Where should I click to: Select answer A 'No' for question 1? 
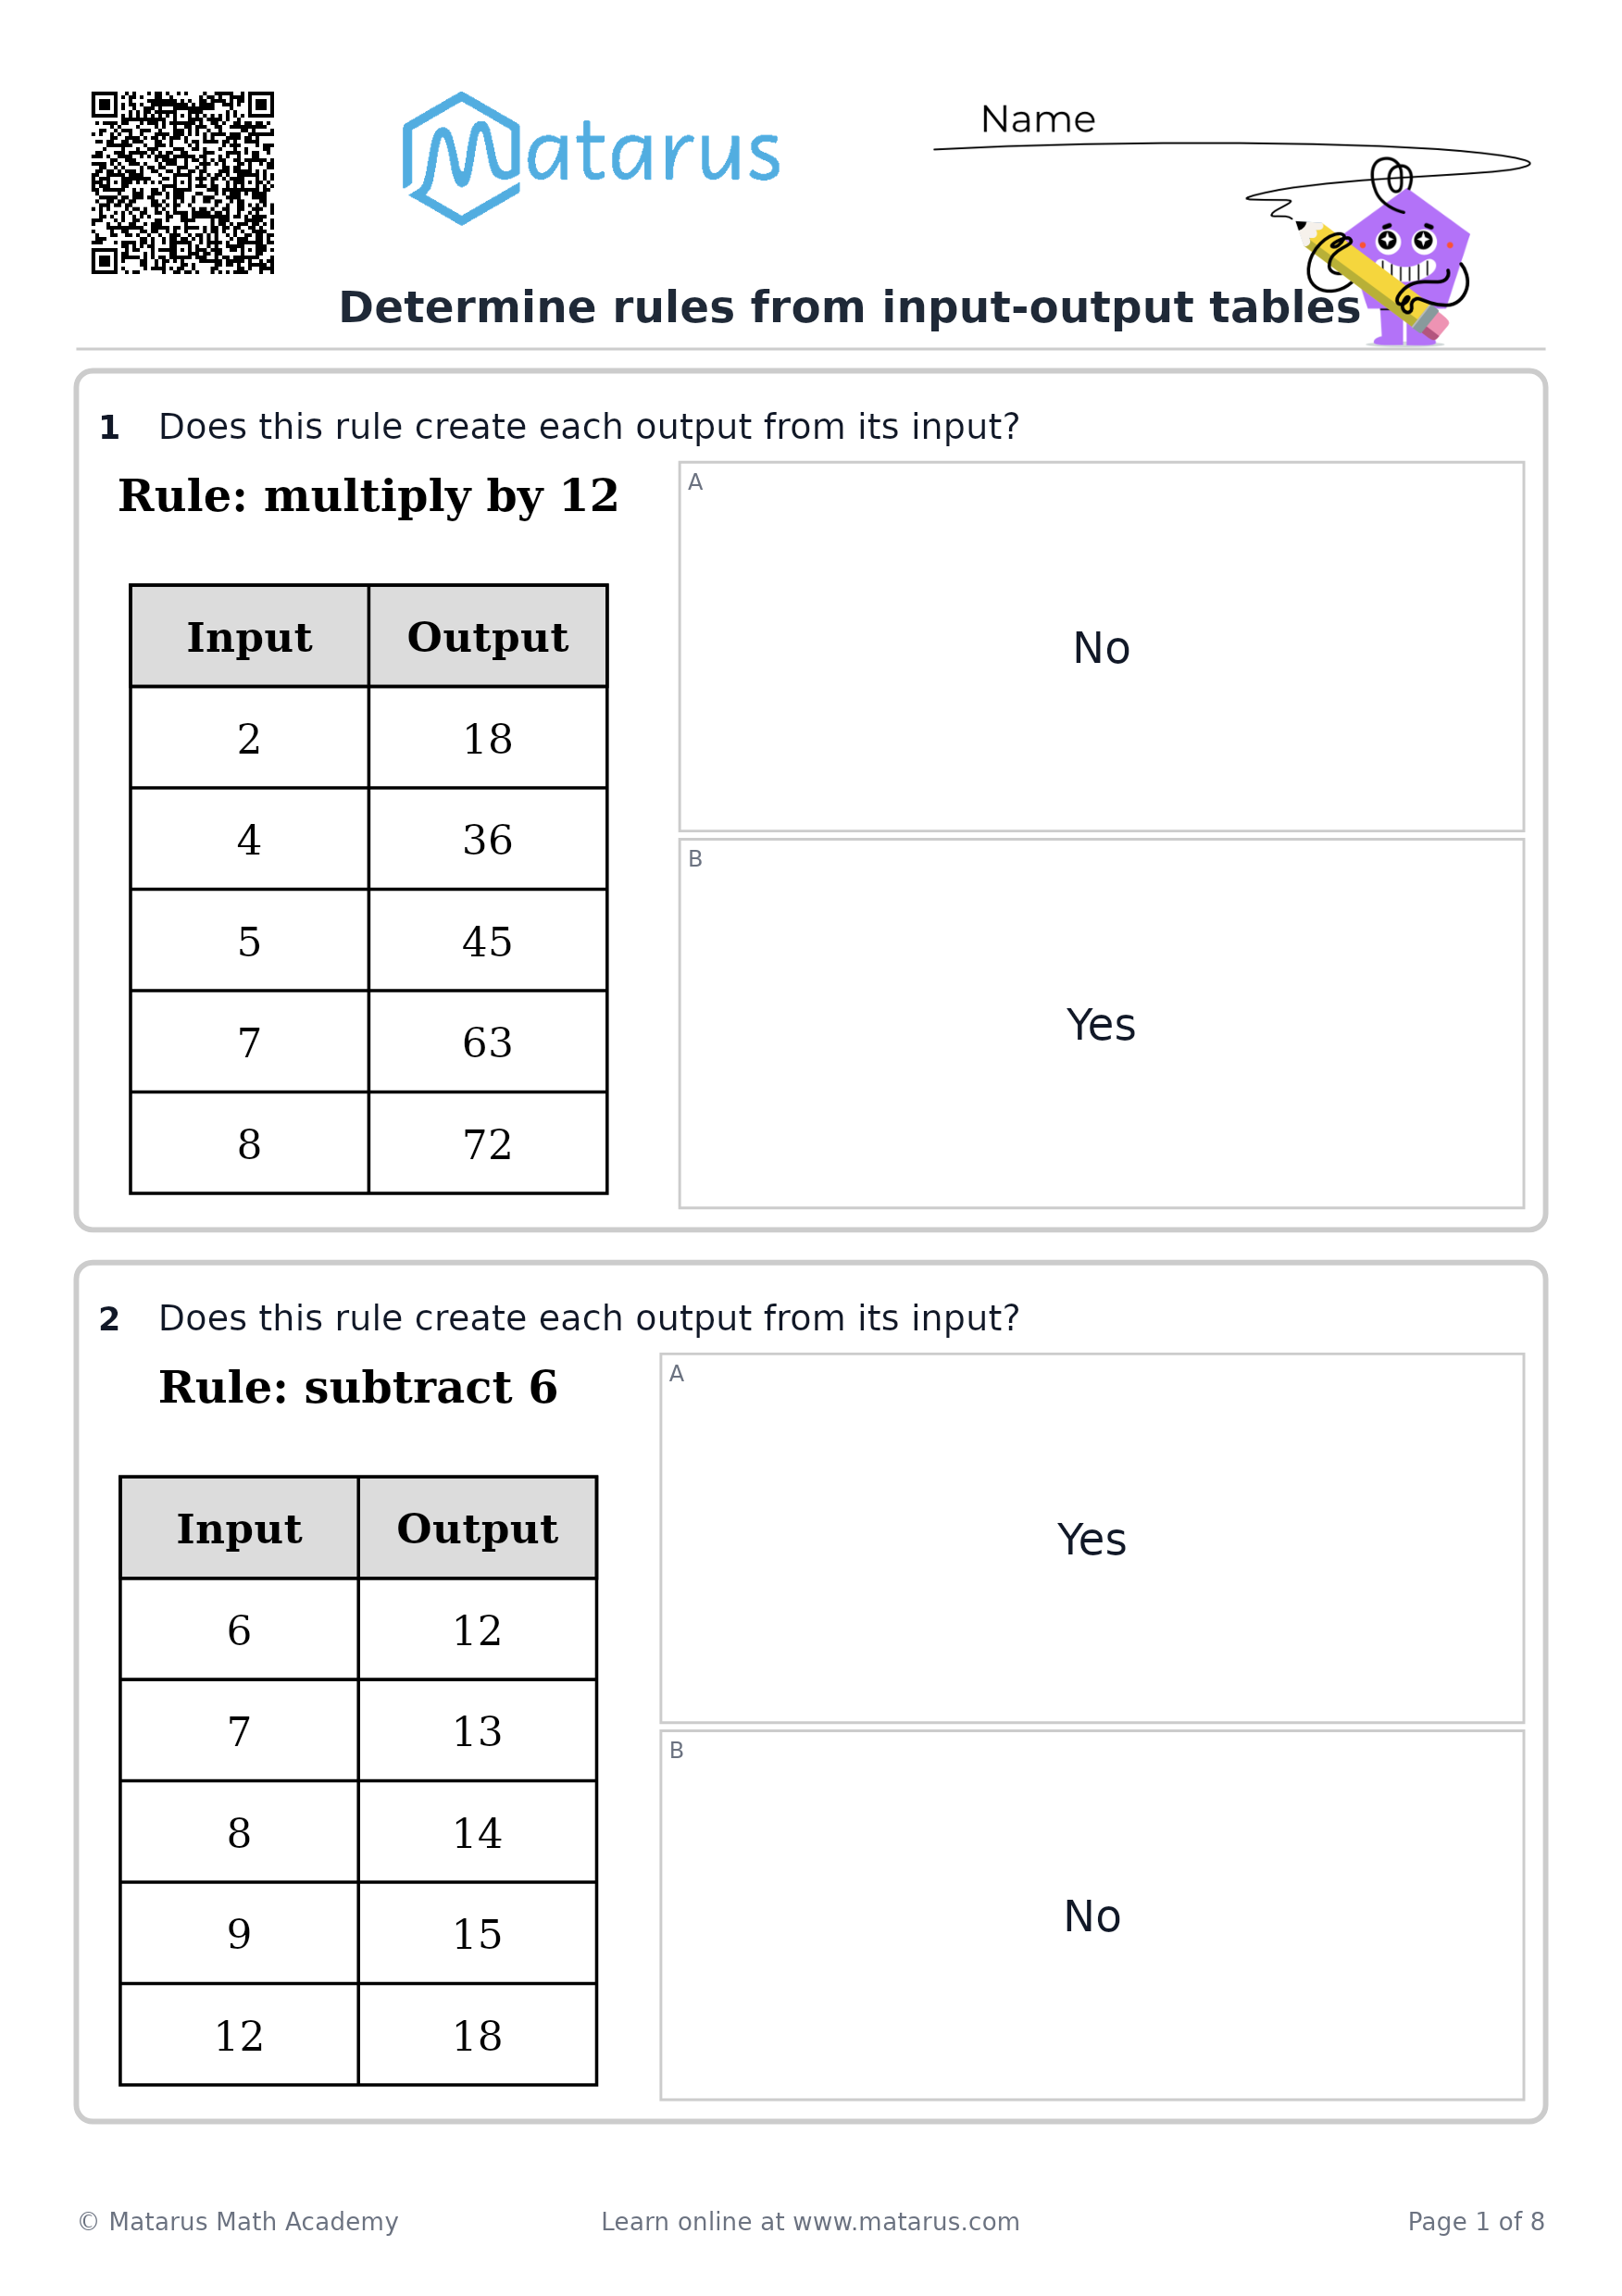click(1101, 646)
